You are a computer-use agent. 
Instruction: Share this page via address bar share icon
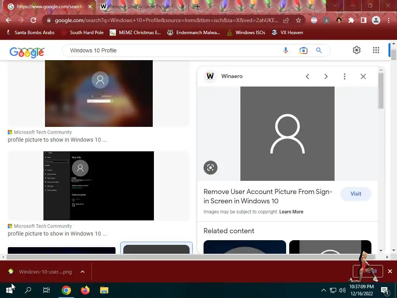click(x=286, y=20)
